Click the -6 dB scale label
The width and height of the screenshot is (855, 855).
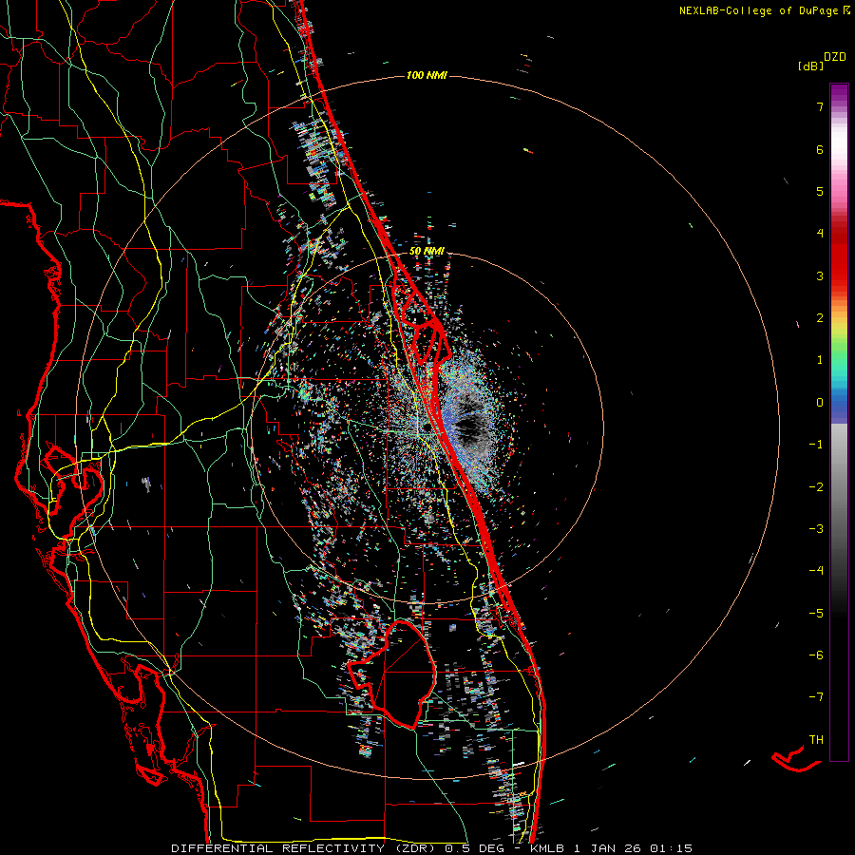coord(816,655)
